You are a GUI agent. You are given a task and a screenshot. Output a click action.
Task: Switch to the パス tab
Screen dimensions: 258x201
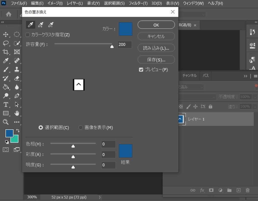pos(206,76)
